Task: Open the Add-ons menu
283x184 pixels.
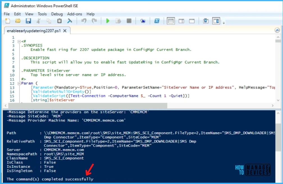Action: (75, 14)
